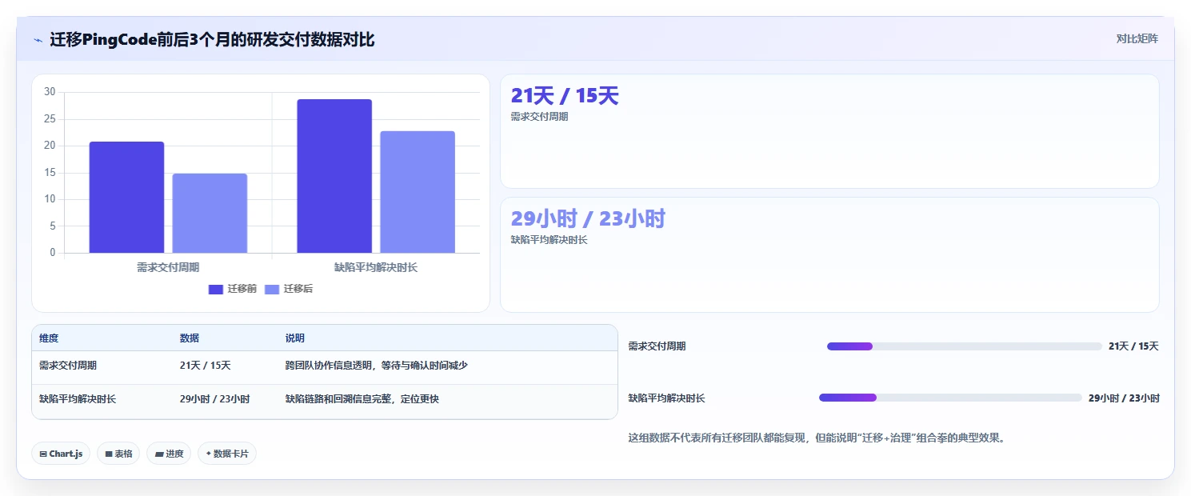Click the 缺陷平均解决时长 x-axis label
1191x496 pixels.
[x=376, y=267]
